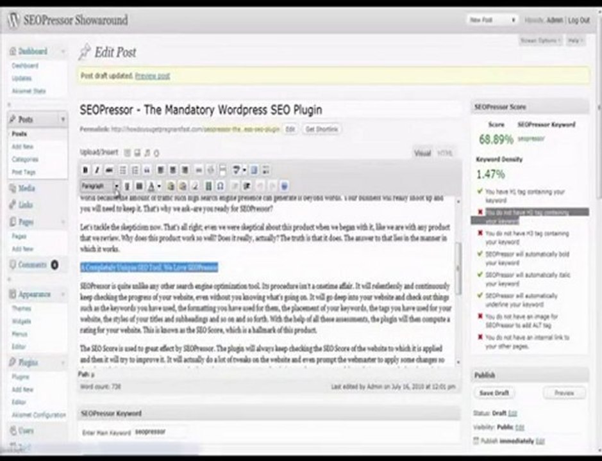The height and width of the screenshot is (461, 602).
Task: Align text center
Action: (x=172, y=170)
